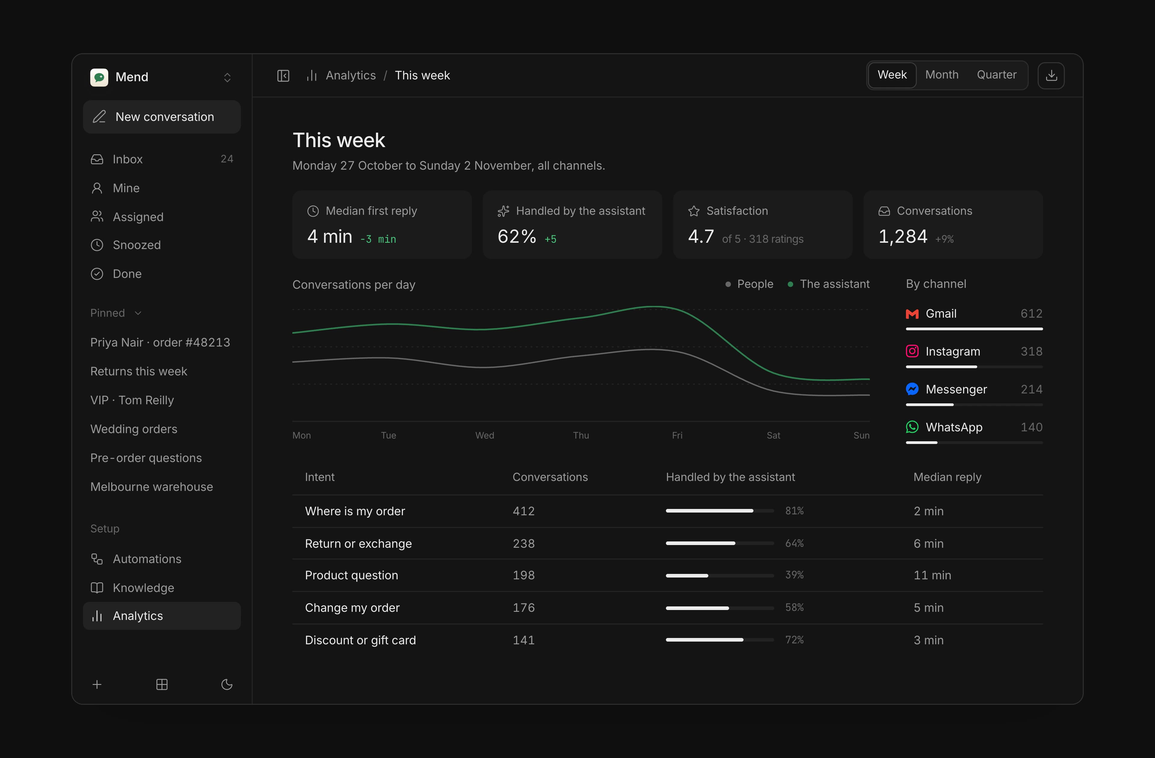
Task: Click the WhatsApp channel icon
Action: [x=912, y=427]
